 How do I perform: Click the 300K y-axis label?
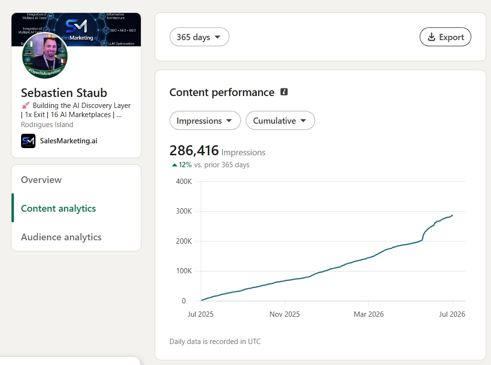(x=184, y=211)
